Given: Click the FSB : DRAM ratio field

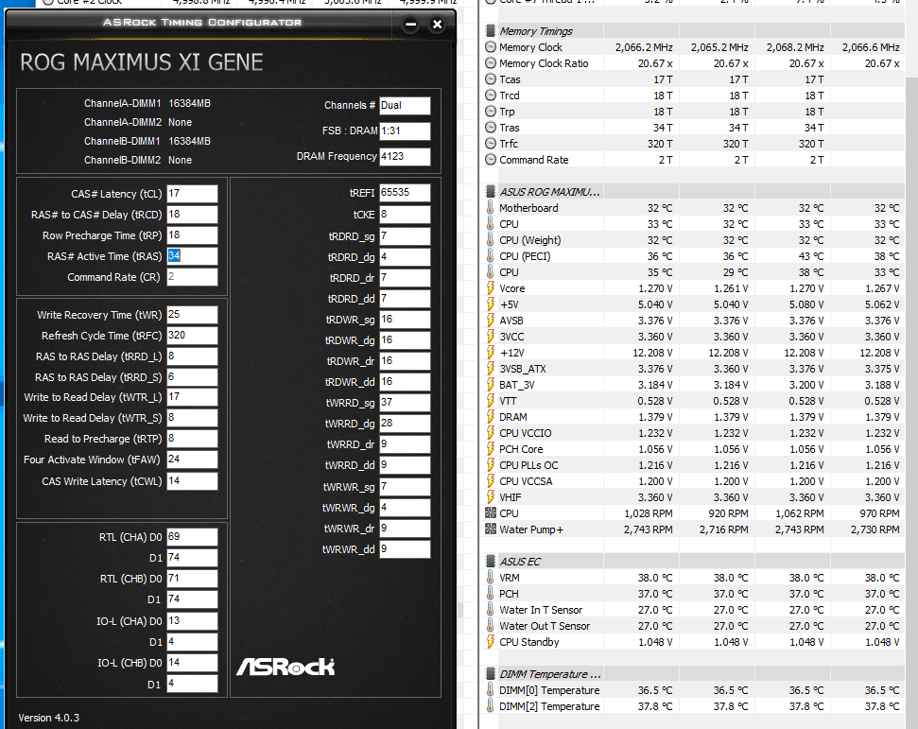Looking at the screenshot, I should click(x=405, y=130).
